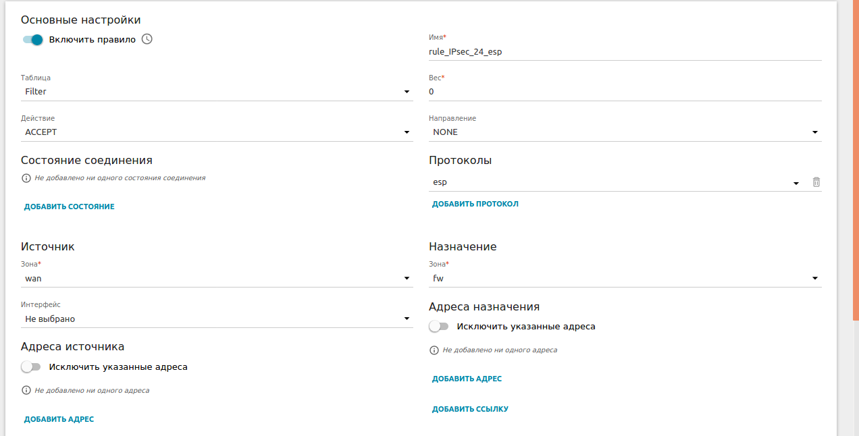The width and height of the screenshot is (859, 436).
Task: Open destination Зона dropdown showing fw
Action: click(x=625, y=278)
